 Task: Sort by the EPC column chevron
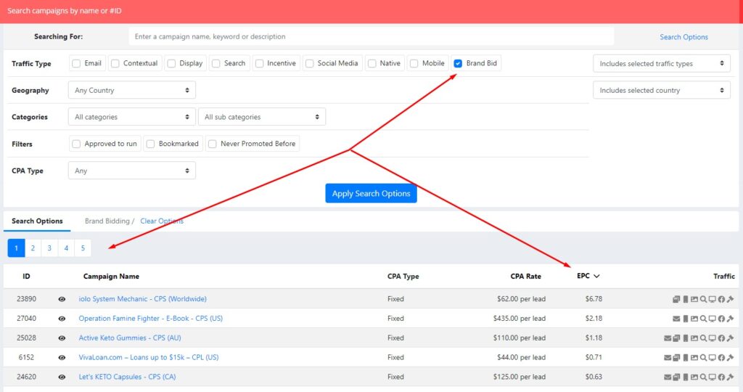(x=596, y=277)
